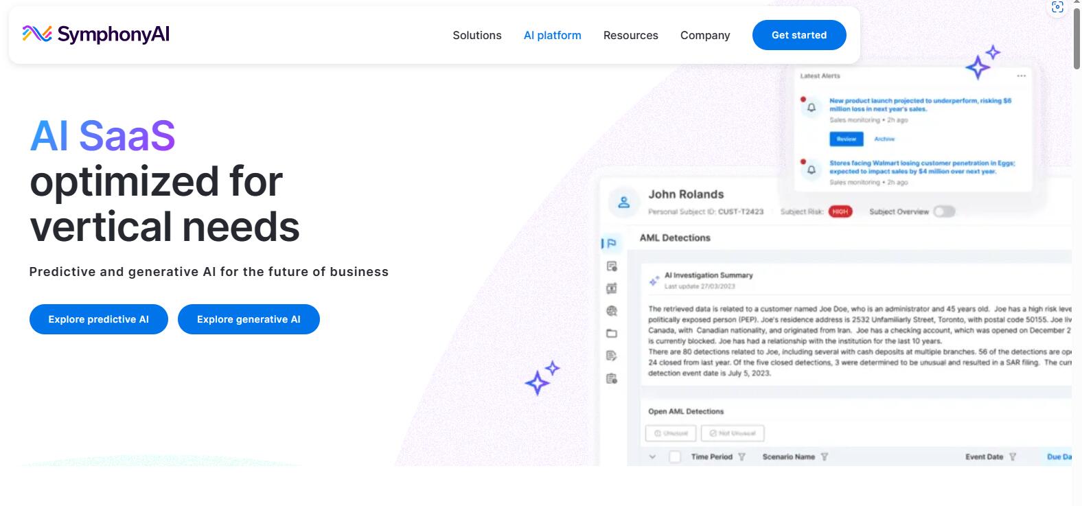This screenshot has width=1082, height=506.
Task: Expand the chevron left of table checkbox
Action: point(652,457)
